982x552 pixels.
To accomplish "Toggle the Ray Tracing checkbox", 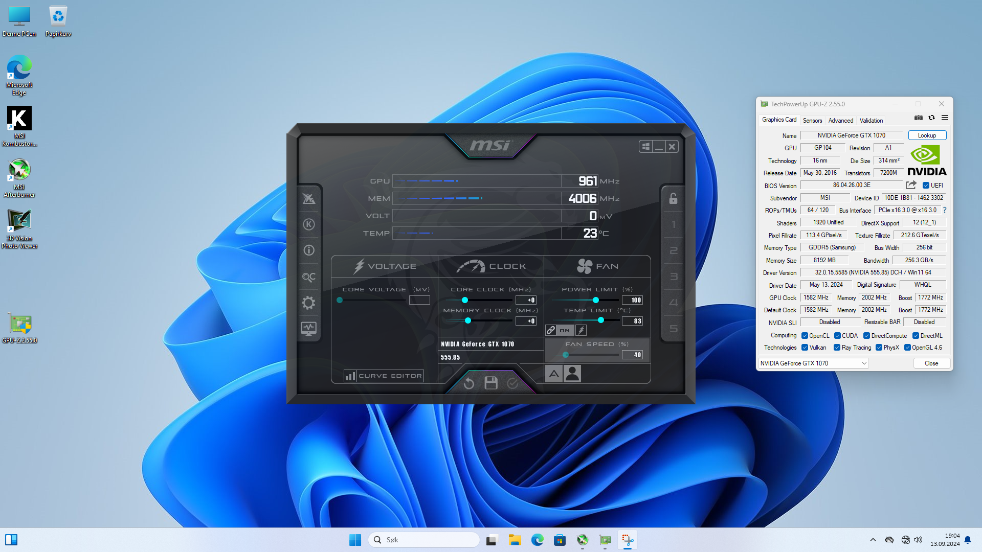I will [837, 348].
